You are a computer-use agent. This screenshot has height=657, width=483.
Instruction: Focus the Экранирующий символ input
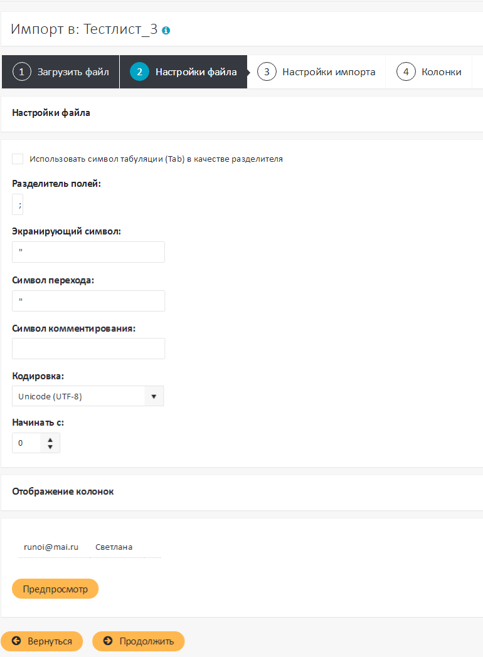[x=88, y=252]
